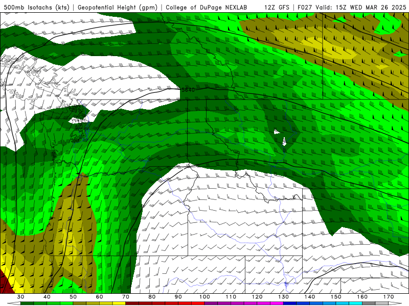The image size is (409, 306).
Task: Click the 170 value on the legend scale
Action: 389,297
